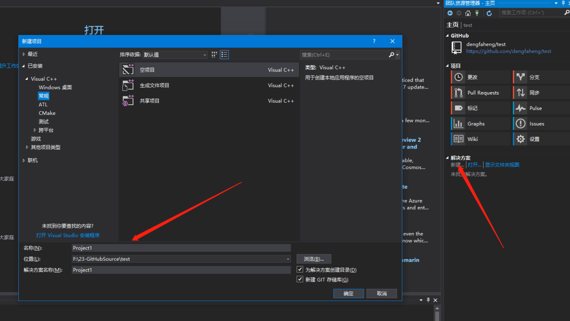This screenshot has width=570, height=321.
Task: Open the 同步 (Sync) arrows icon
Action: tap(520, 93)
